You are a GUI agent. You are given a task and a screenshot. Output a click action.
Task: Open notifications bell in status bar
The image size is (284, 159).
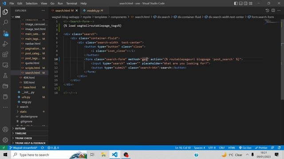pos(279,148)
